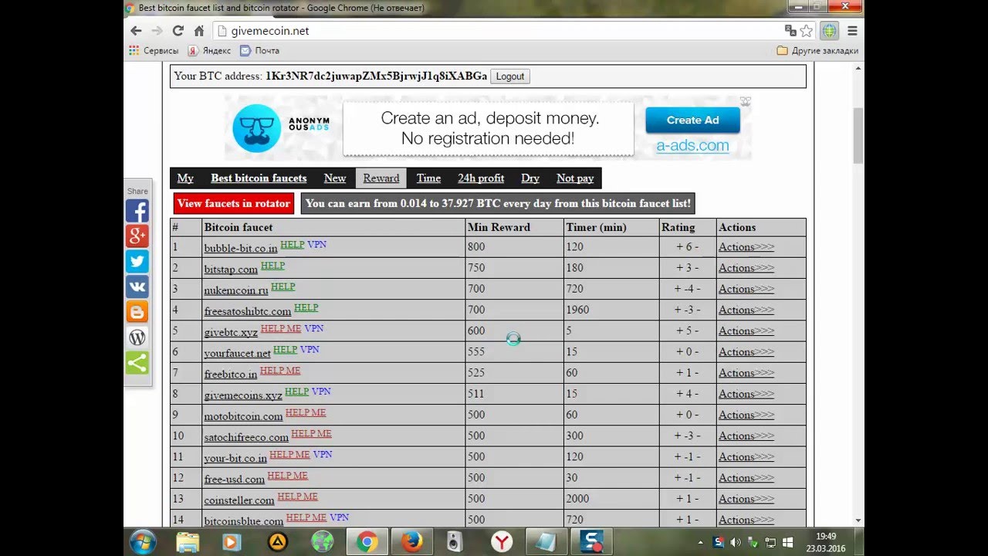The height and width of the screenshot is (556, 988).
Task: Click the green ShareThis icon in sidebar
Action: pyautogui.click(x=137, y=363)
